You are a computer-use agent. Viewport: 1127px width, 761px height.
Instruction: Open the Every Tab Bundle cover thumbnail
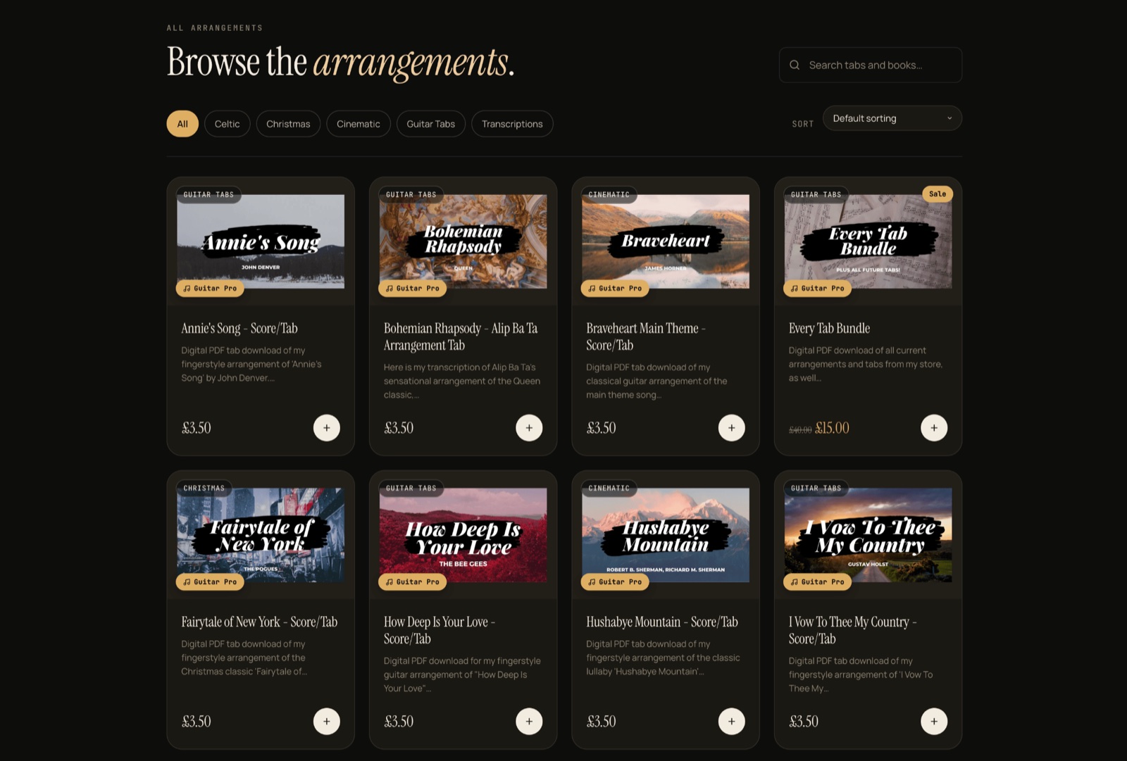pos(868,241)
